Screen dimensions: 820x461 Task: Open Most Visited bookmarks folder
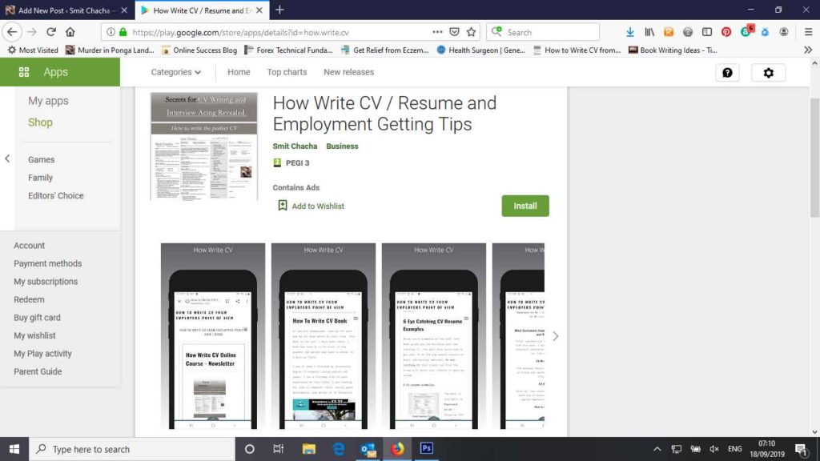coord(32,50)
